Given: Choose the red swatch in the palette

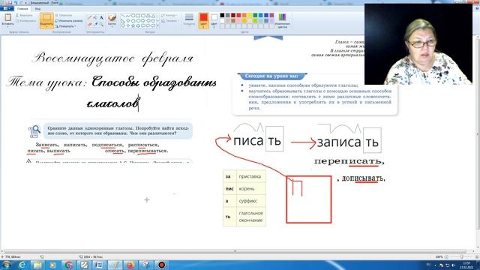Looking at the screenshot, I should [x=238, y=15].
